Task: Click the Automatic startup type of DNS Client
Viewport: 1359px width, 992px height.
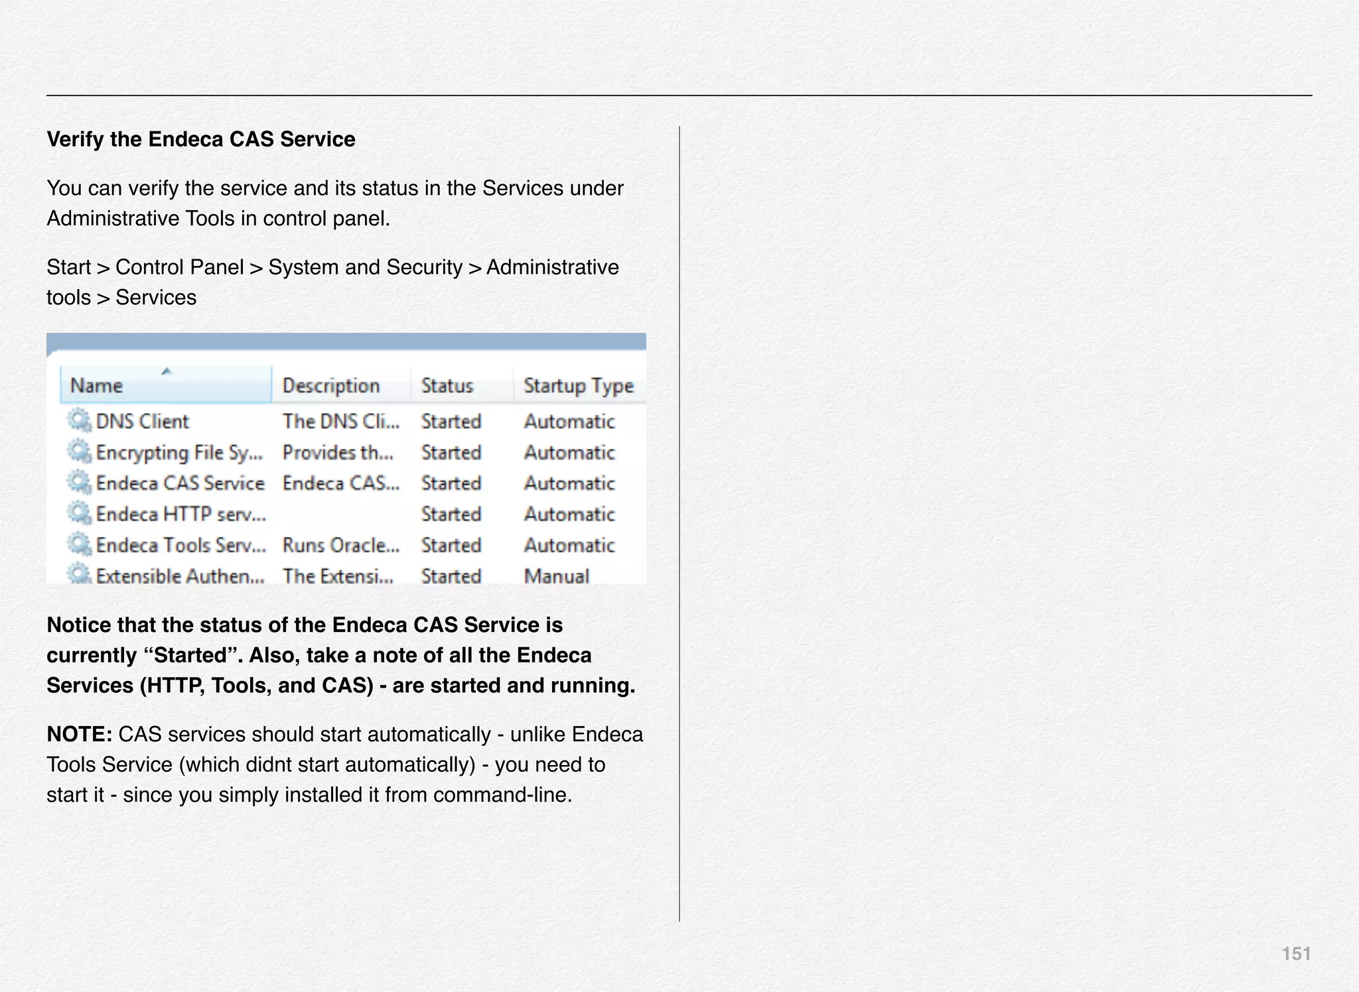Action: click(x=569, y=421)
